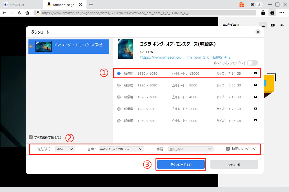
Task: Reload the page with refresh icon
Action: pos(19,13)
